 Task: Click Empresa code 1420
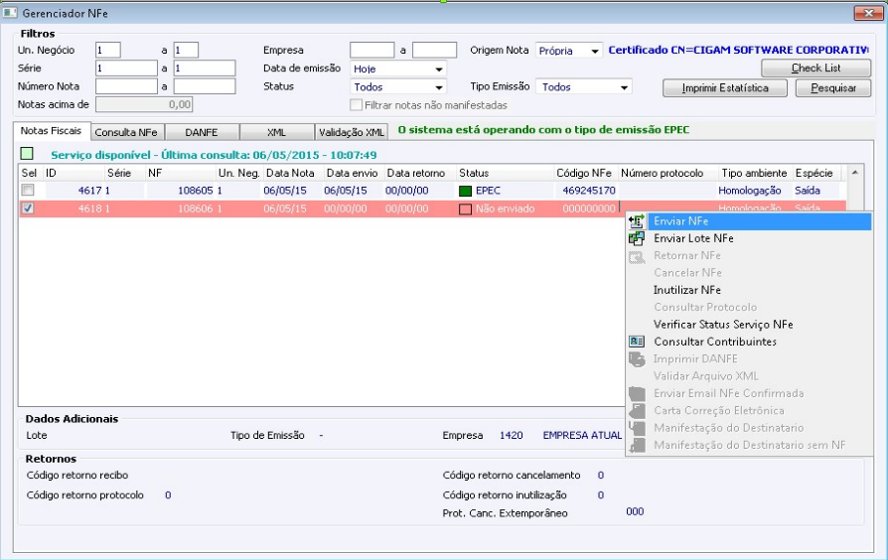point(511,436)
